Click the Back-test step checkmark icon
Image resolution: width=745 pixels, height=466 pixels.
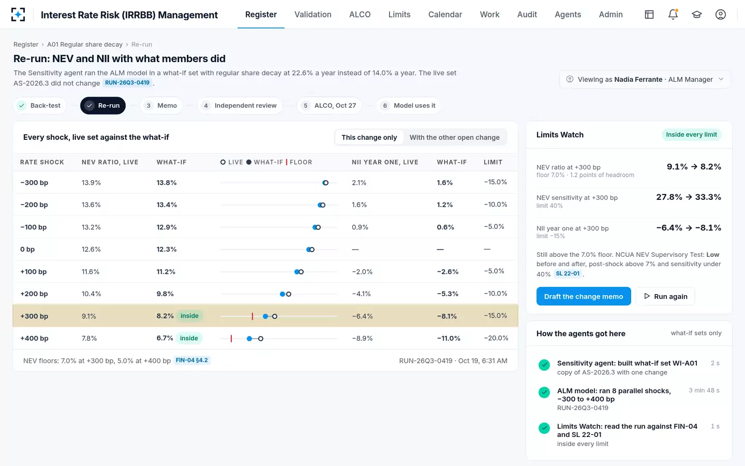pyautogui.click(x=22, y=106)
